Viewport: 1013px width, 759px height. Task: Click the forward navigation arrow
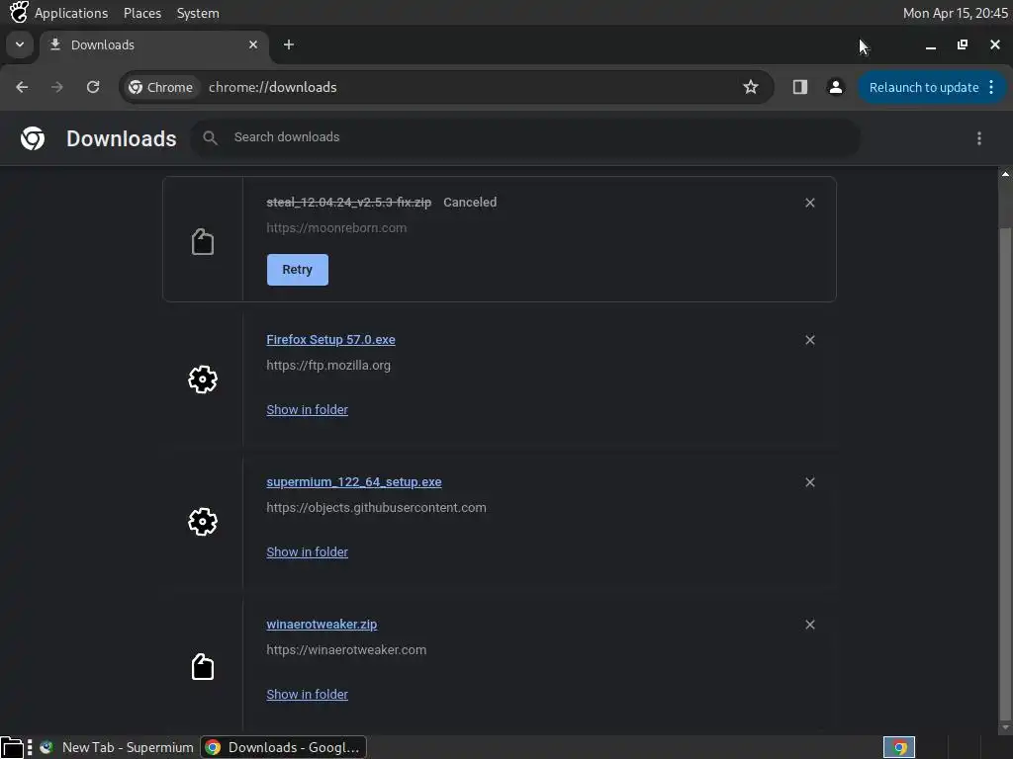point(56,87)
